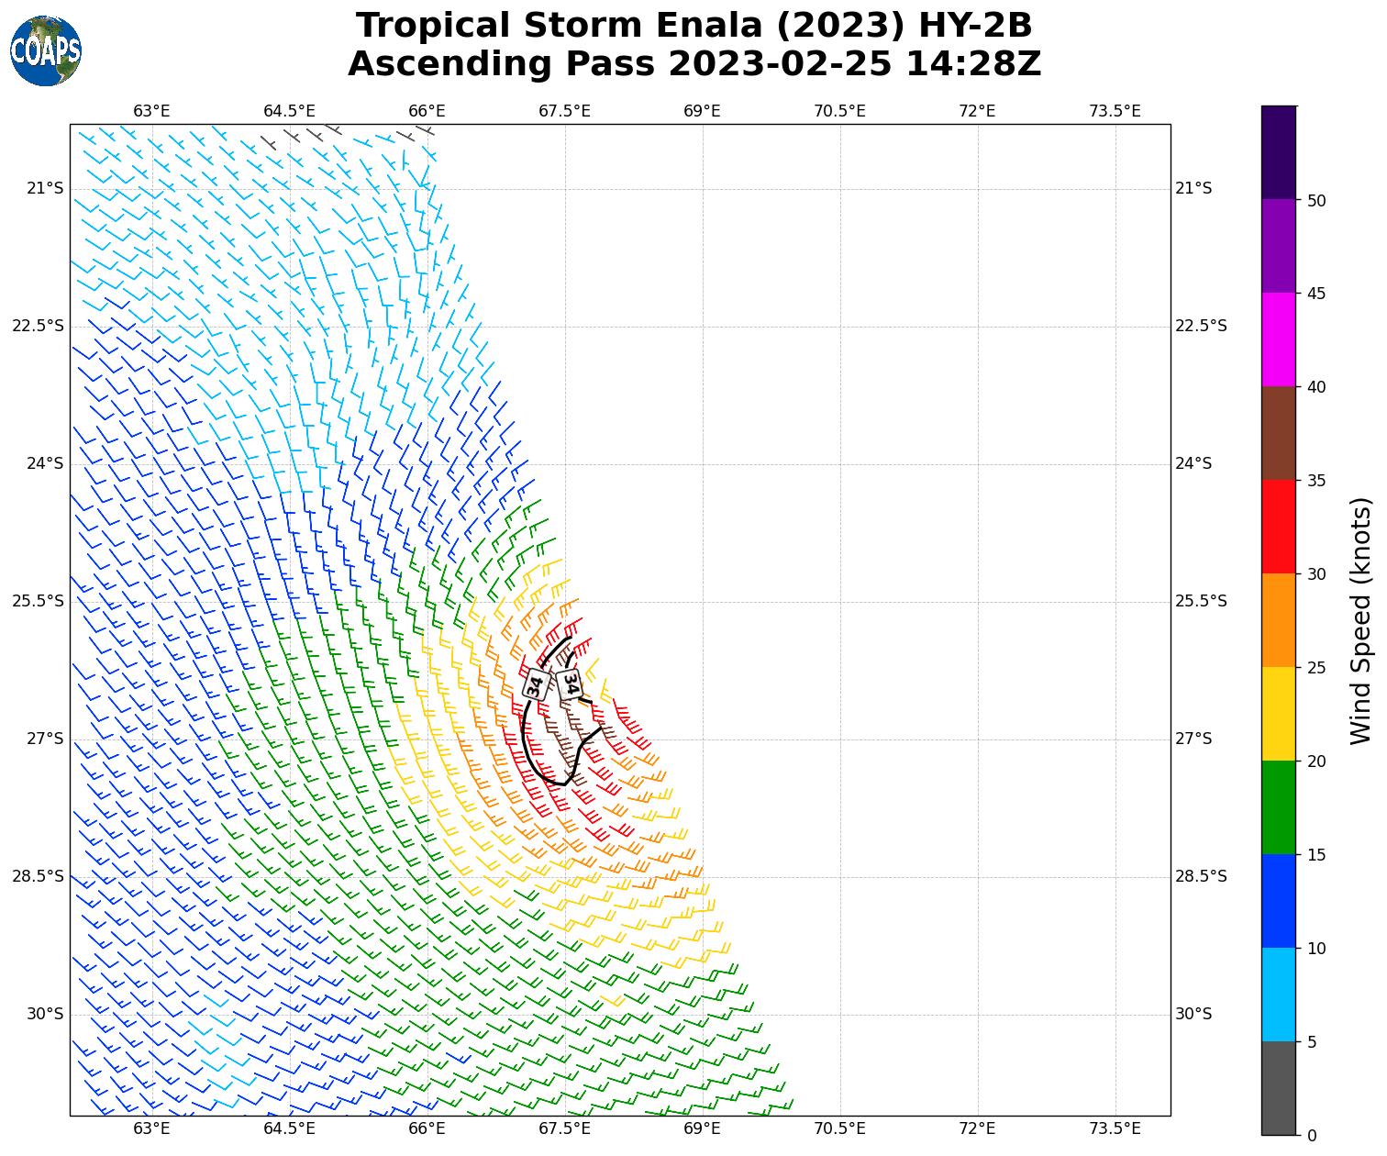
Task: Select the magenta 40–45 knot colorbar segment
Action: (x=1279, y=339)
